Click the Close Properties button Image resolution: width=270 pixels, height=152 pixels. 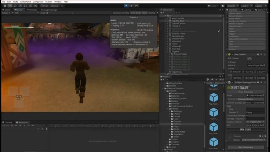click(x=246, y=92)
